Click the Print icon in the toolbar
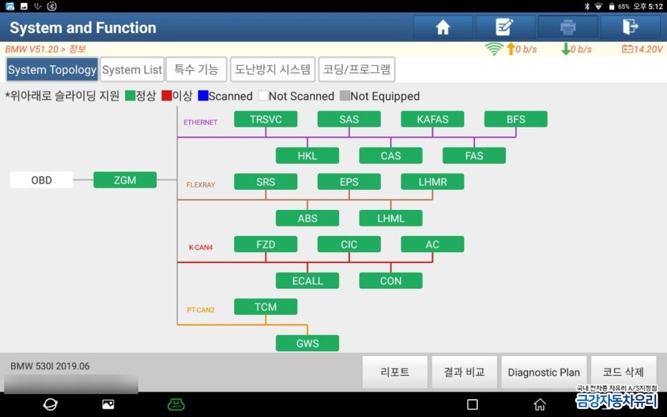The image size is (667, 417). (x=567, y=26)
